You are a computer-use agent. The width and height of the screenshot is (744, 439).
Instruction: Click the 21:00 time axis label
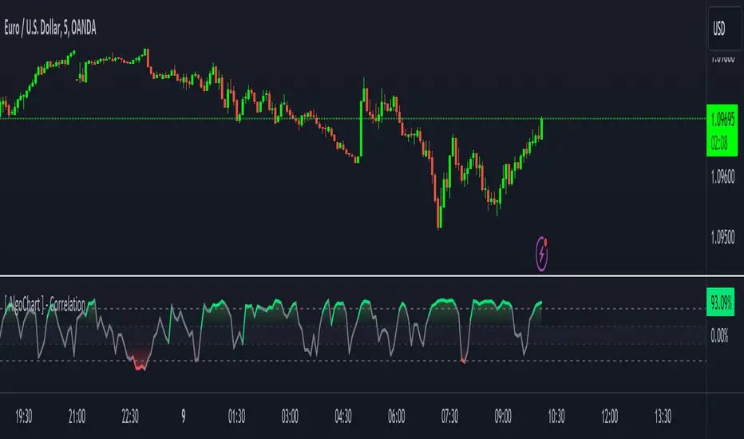tap(77, 417)
